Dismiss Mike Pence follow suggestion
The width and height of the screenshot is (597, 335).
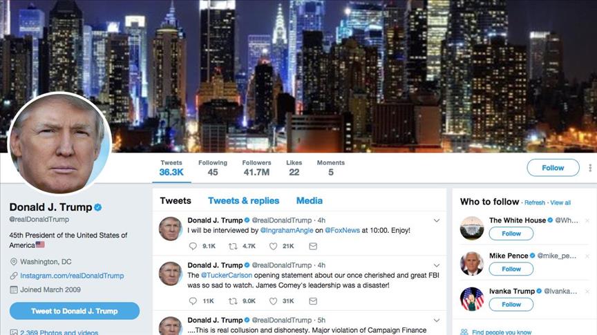coord(587,256)
